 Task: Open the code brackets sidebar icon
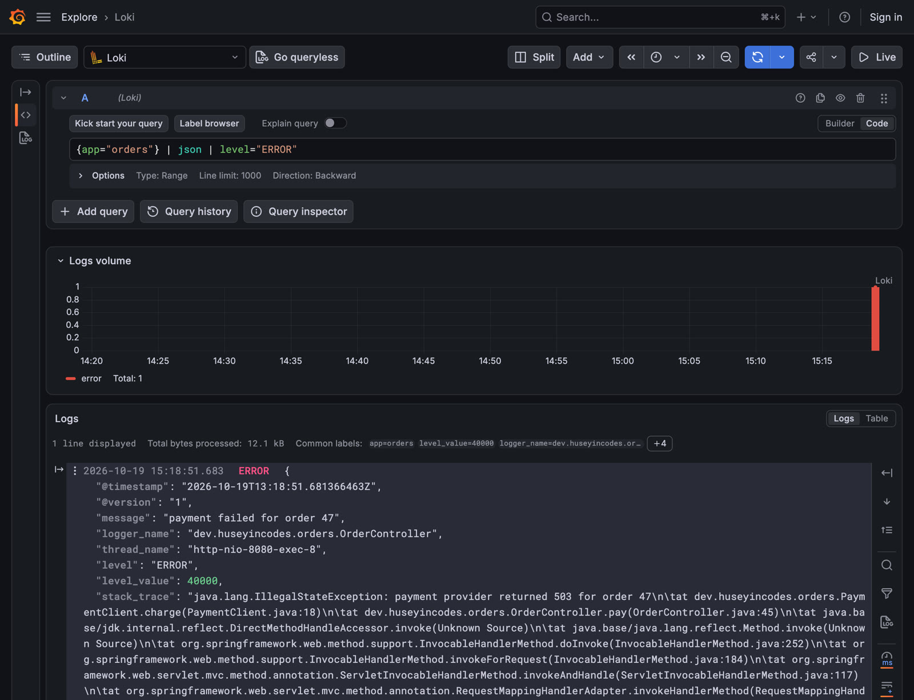(26, 115)
